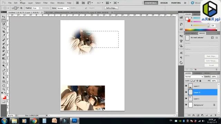
Task: Delete layer using trash icon
Action: point(215,115)
